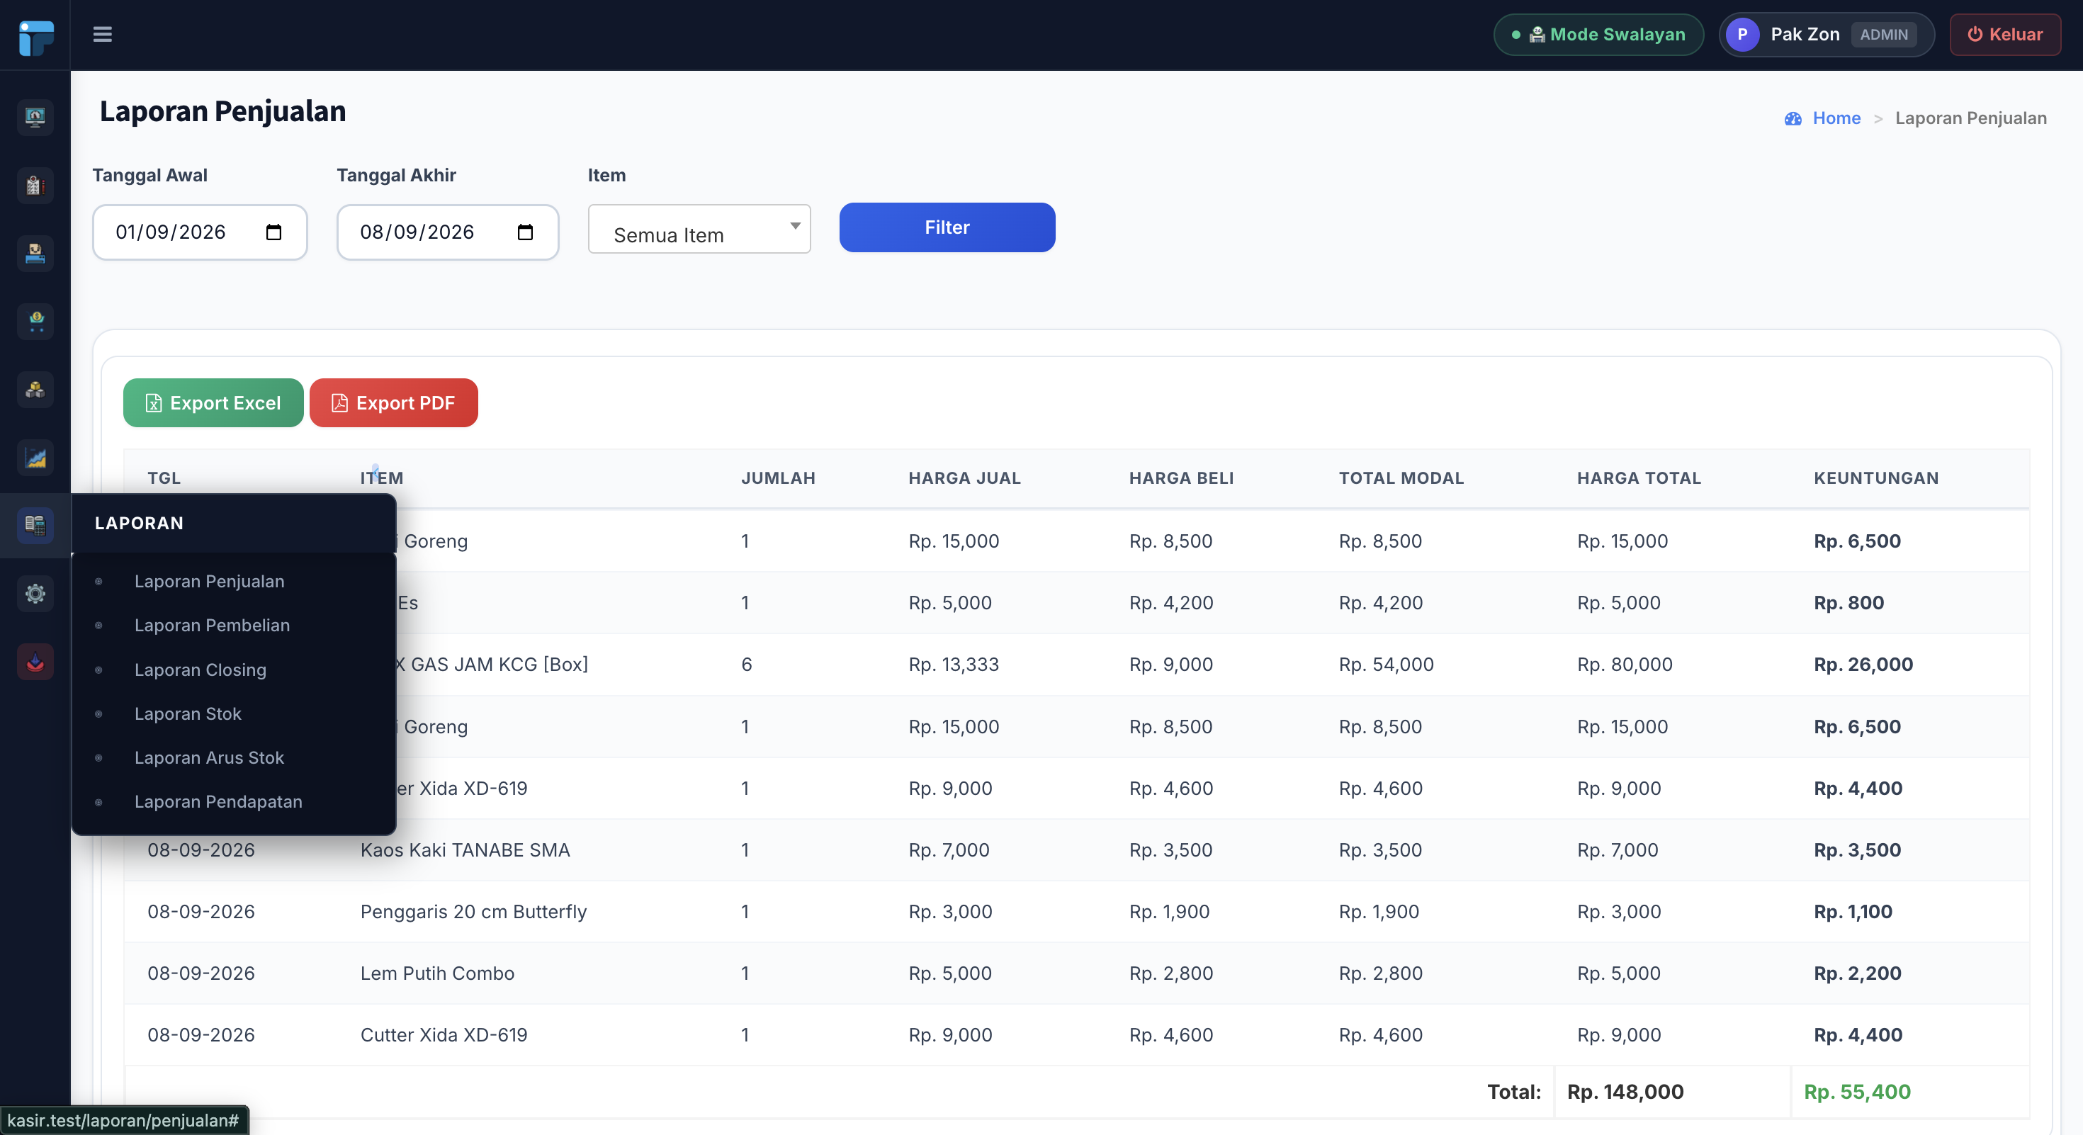This screenshot has width=2083, height=1135.
Task: Open the cashier sidebar icon
Action: click(x=35, y=253)
